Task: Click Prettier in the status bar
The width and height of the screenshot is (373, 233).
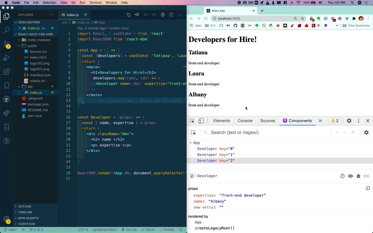Action: (x=167, y=230)
